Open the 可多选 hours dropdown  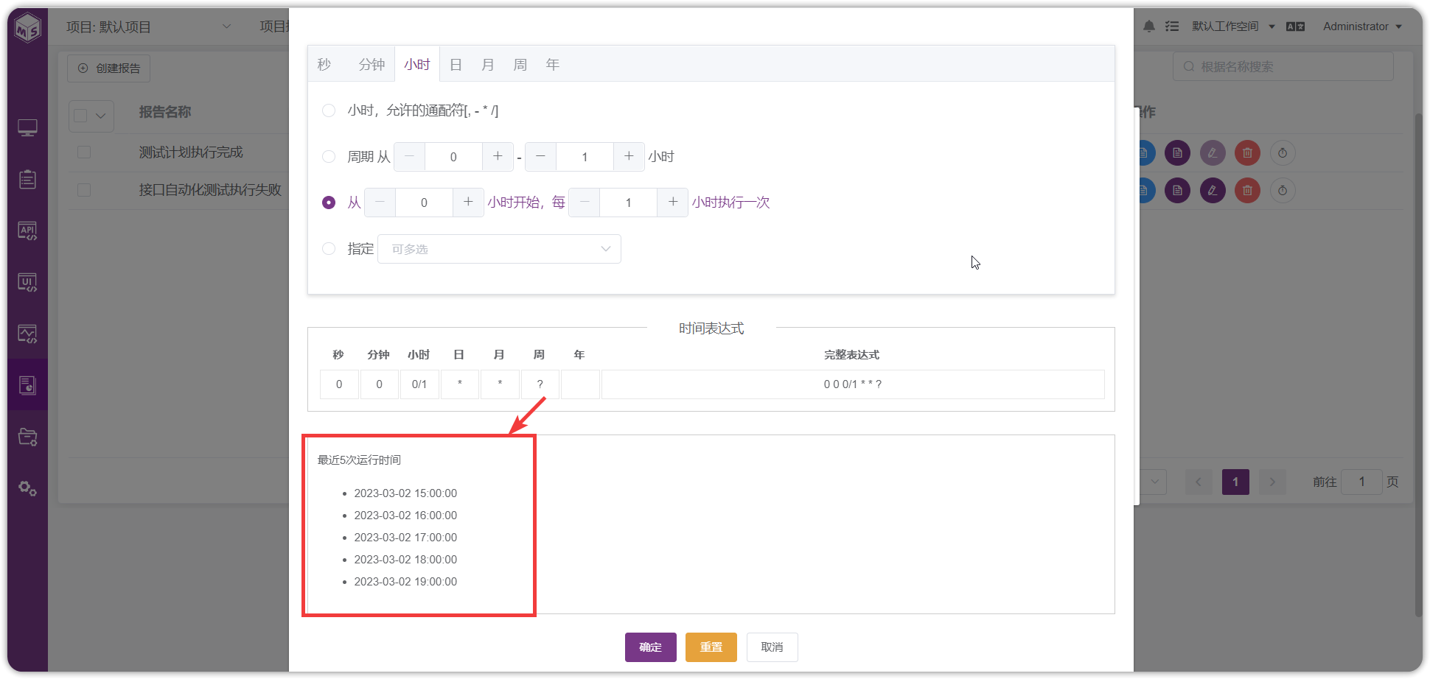(x=499, y=249)
